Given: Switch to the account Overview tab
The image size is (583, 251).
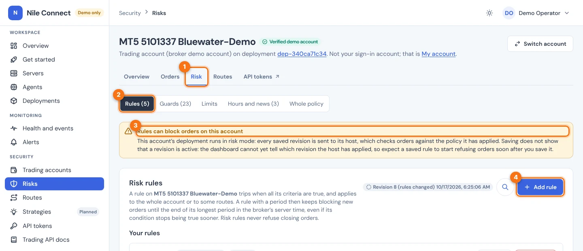Looking at the screenshot, I should coord(136,77).
